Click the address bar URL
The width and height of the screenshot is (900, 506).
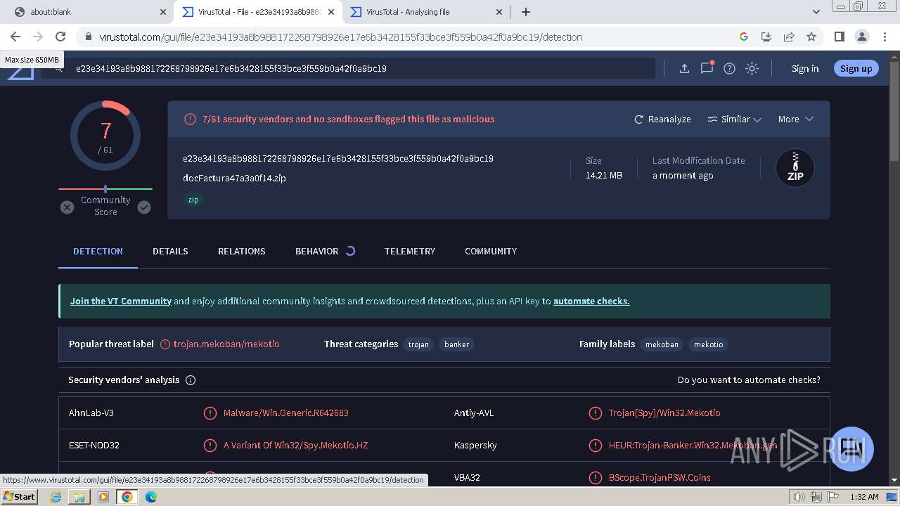[x=340, y=37]
